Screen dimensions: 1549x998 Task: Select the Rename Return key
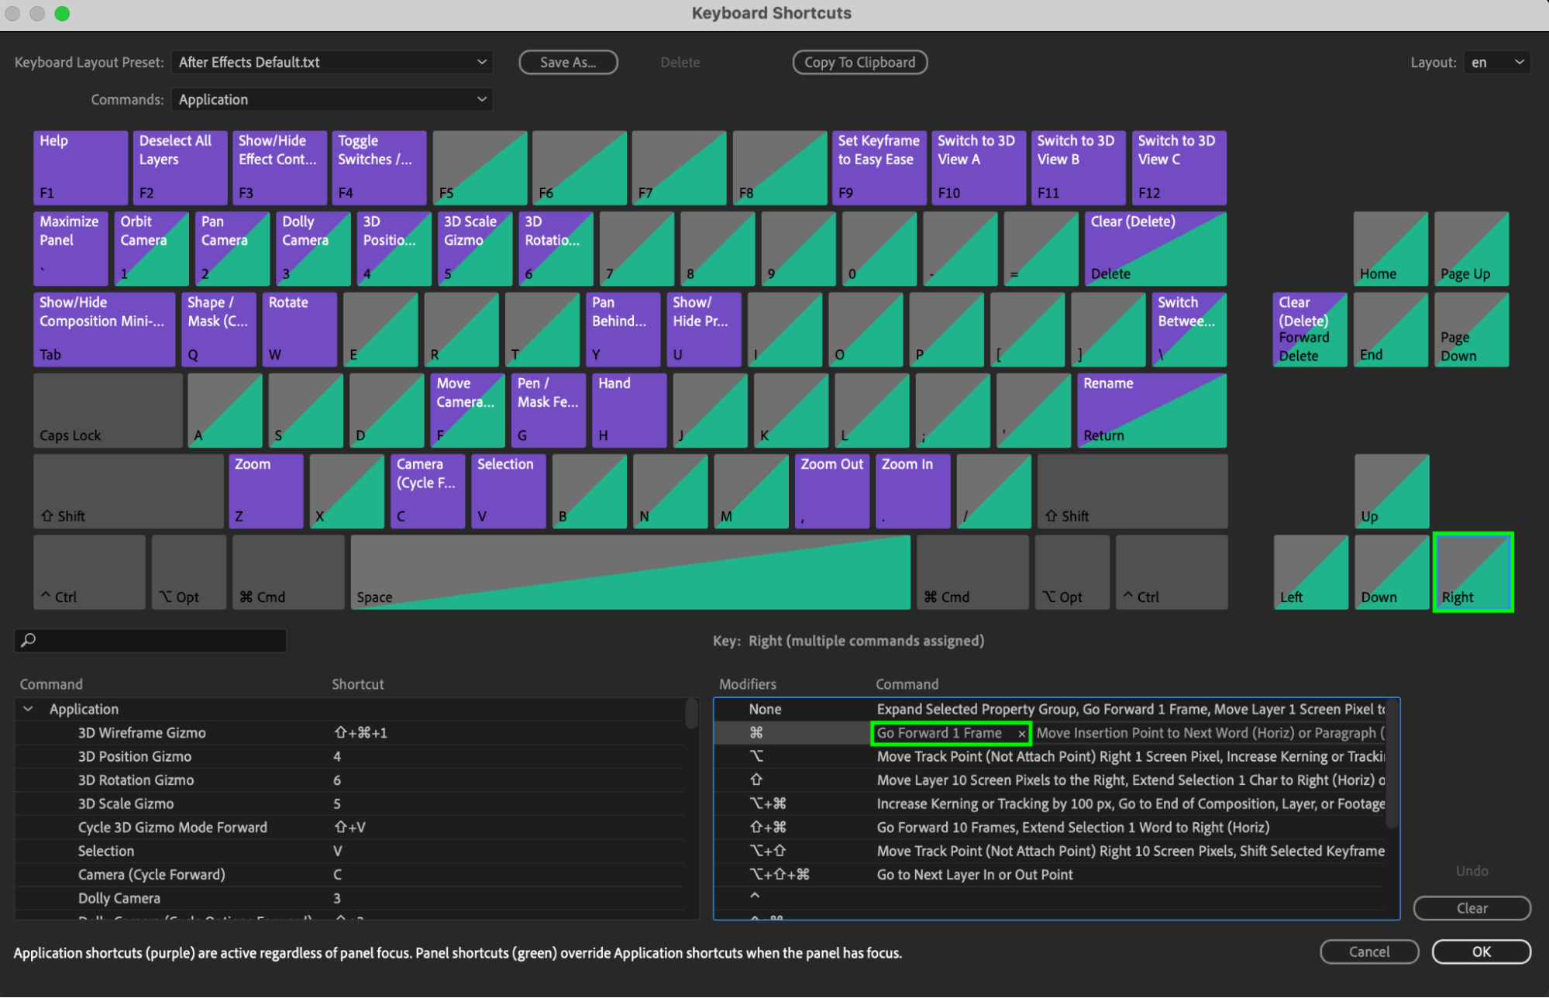pos(1151,410)
